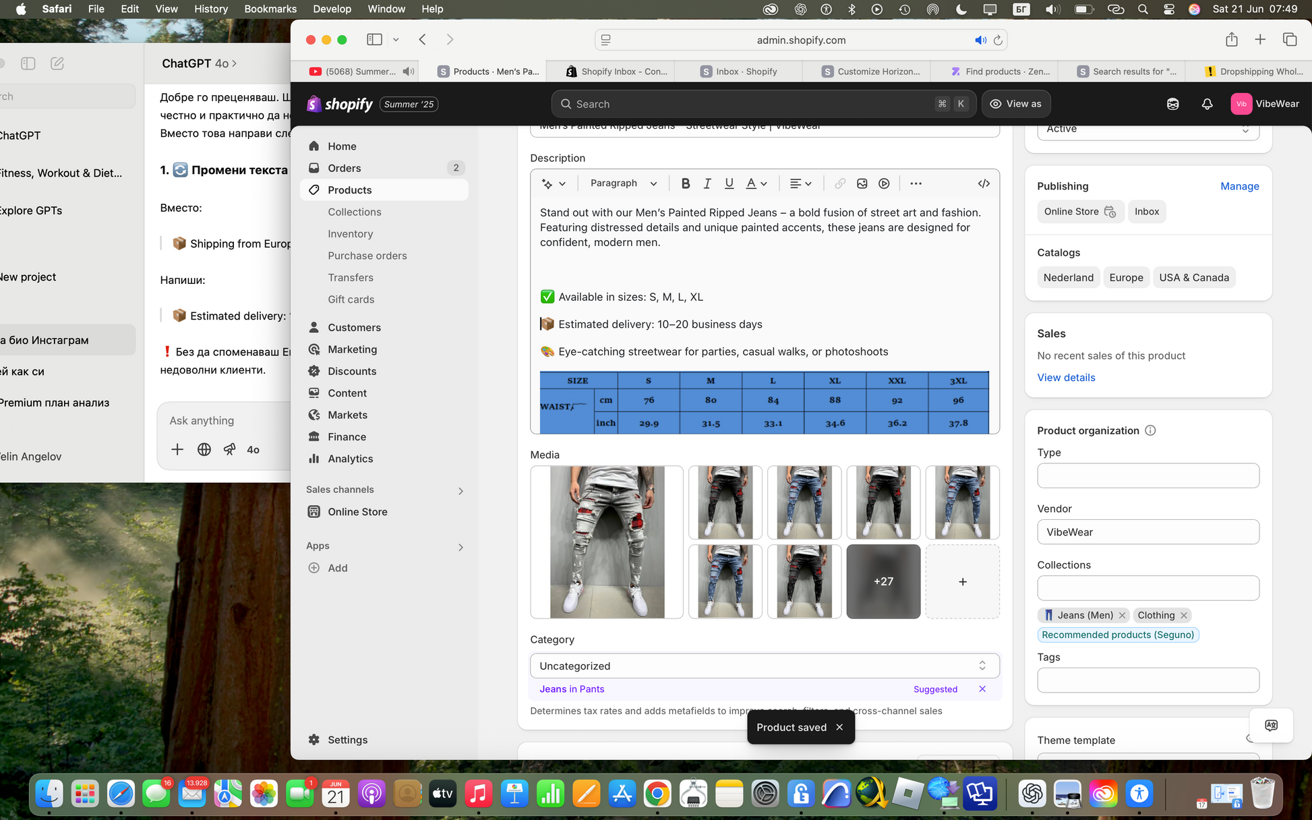This screenshot has width=1312, height=820.
Task: Click the Tags input field
Action: [x=1147, y=680]
